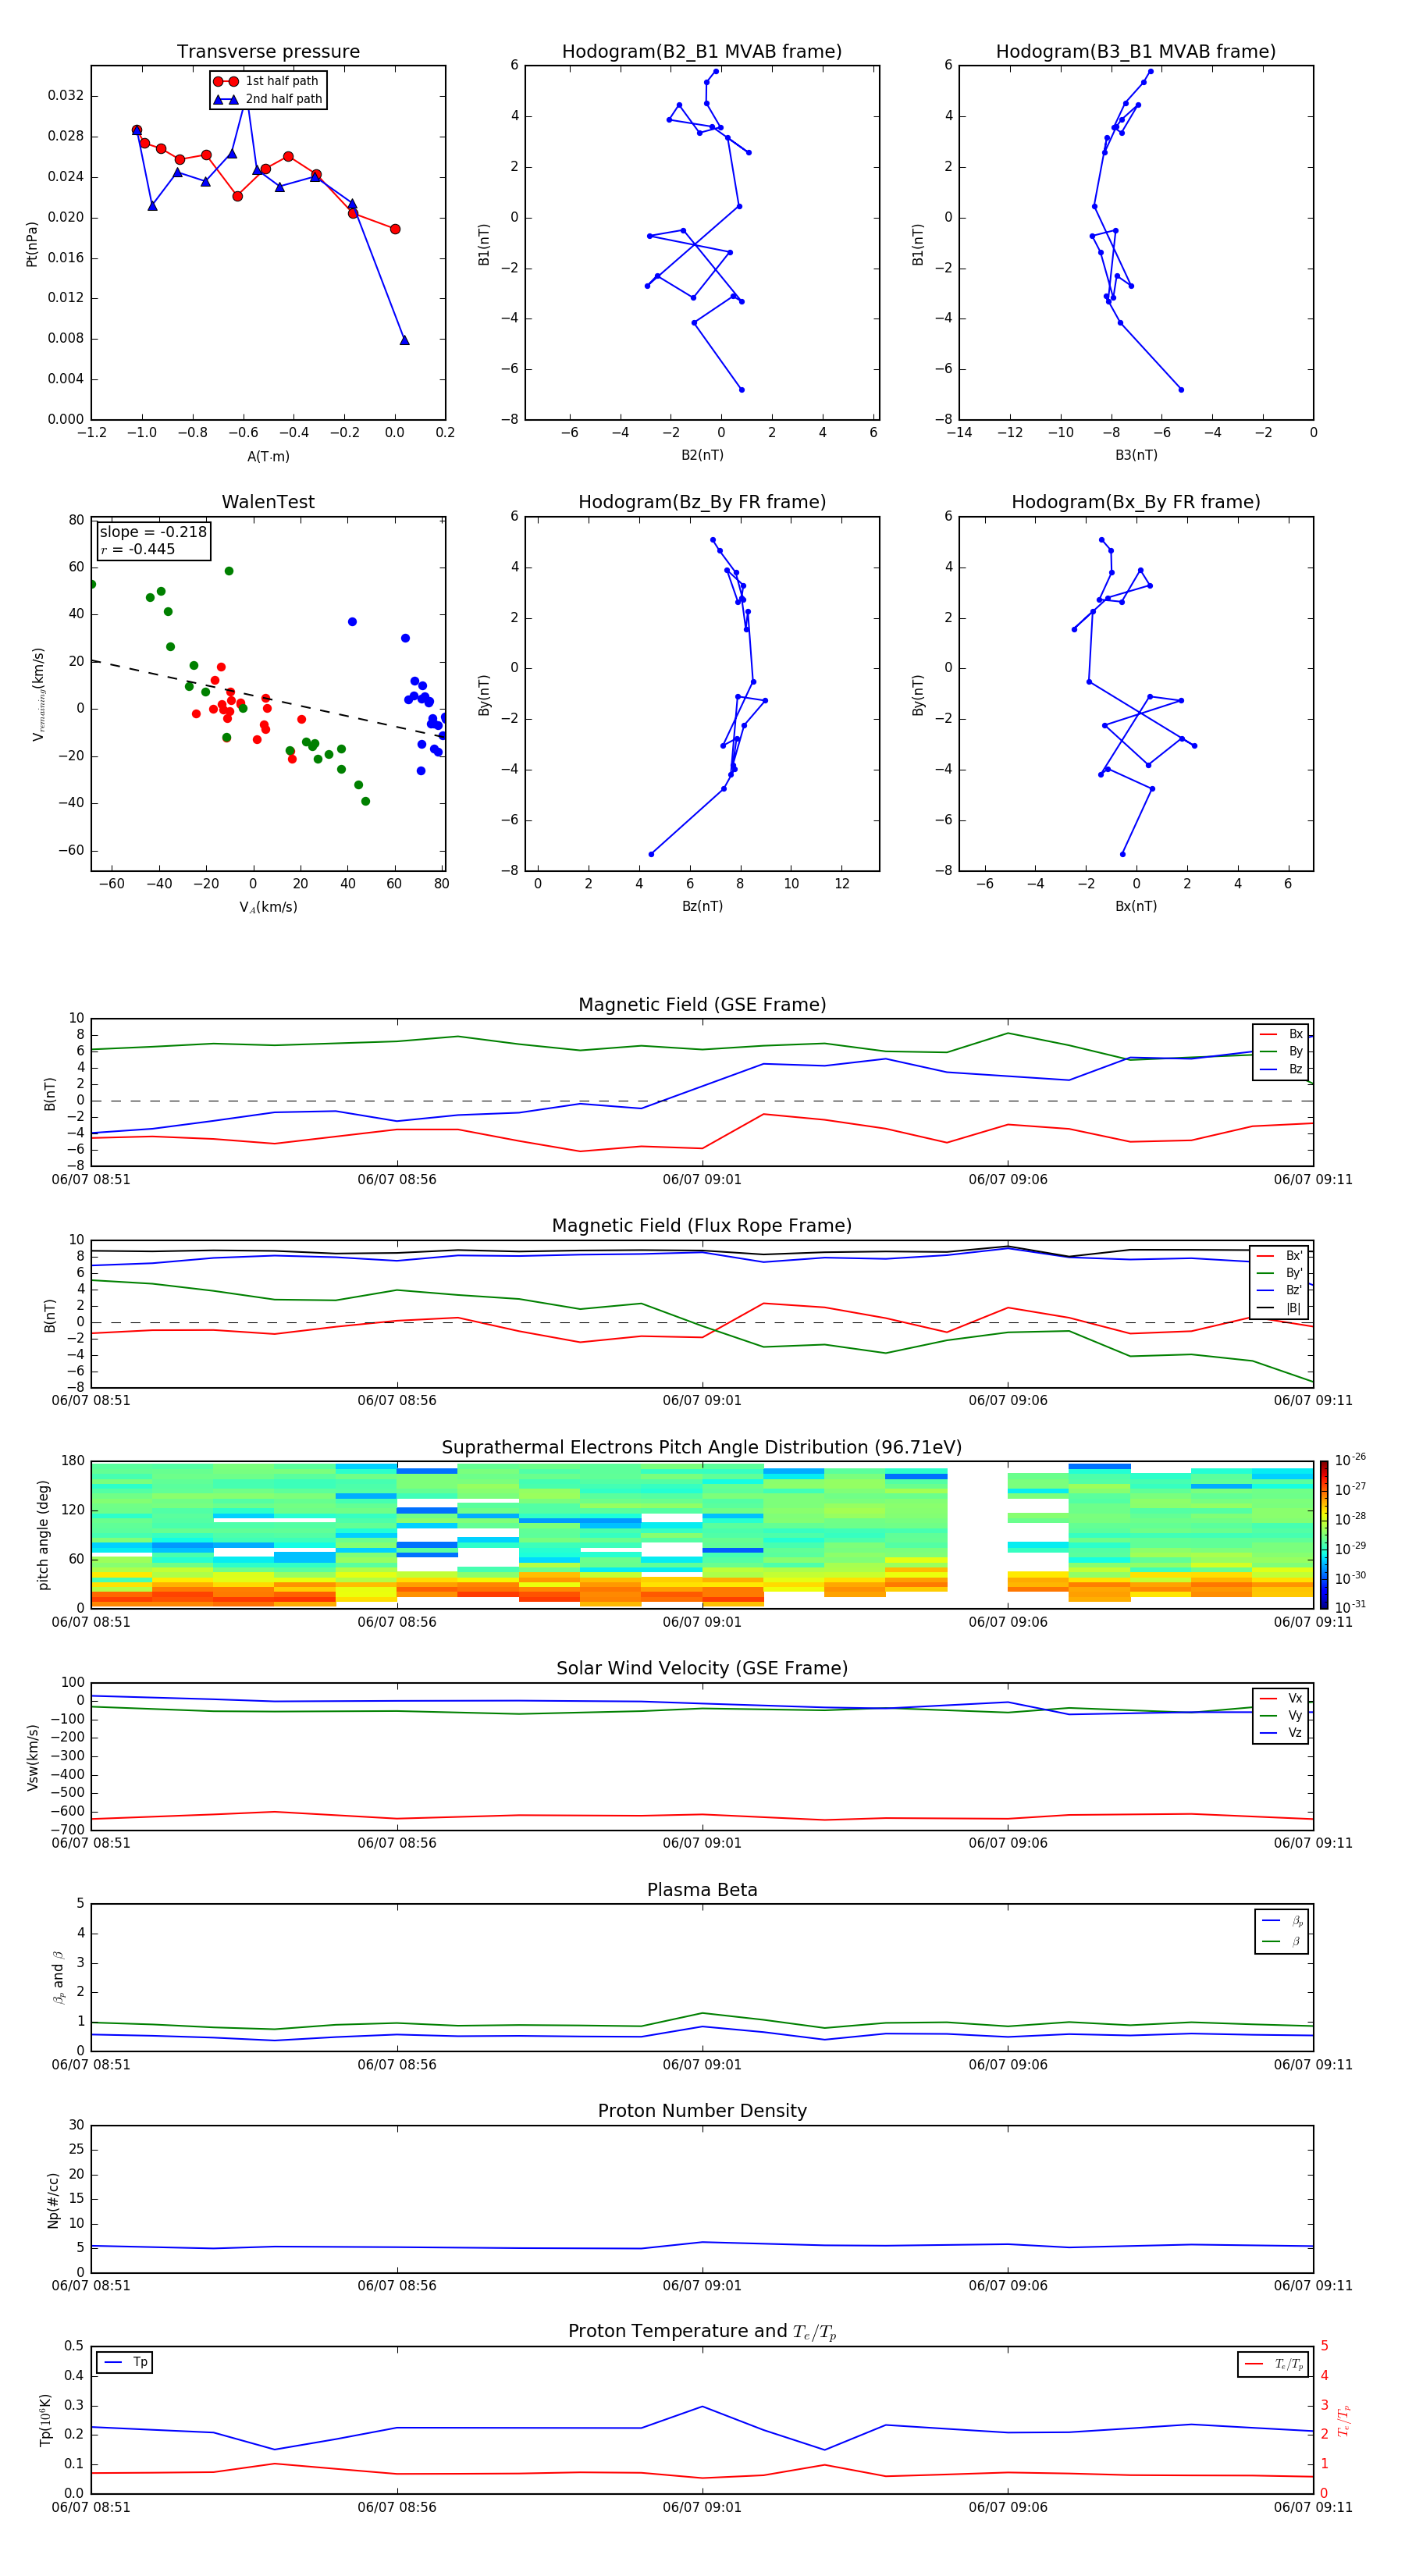Click the Tp legend entry
The image size is (1405, 2576).
pyautogui.click(x=126, y=2363)
